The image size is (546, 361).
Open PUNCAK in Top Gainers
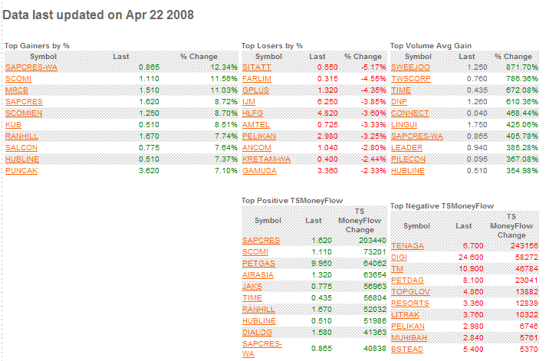click(x=21, y=171)
